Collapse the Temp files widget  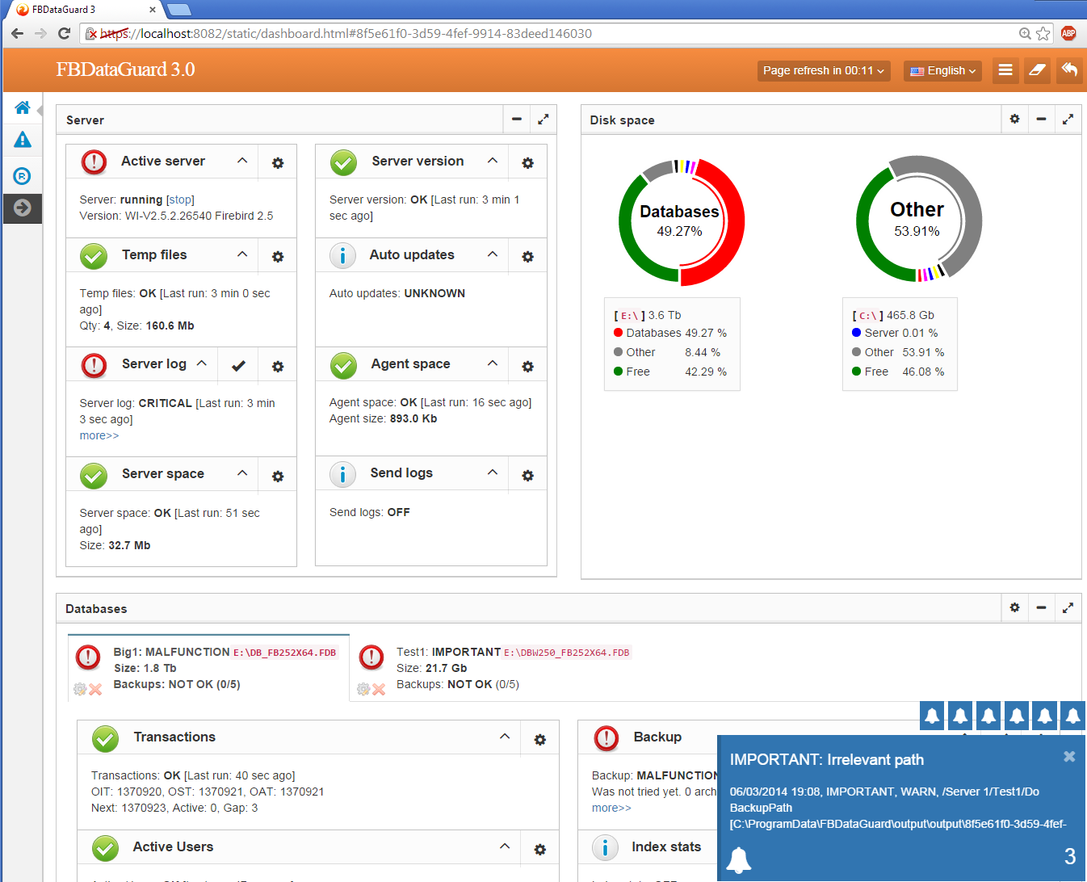242,254
